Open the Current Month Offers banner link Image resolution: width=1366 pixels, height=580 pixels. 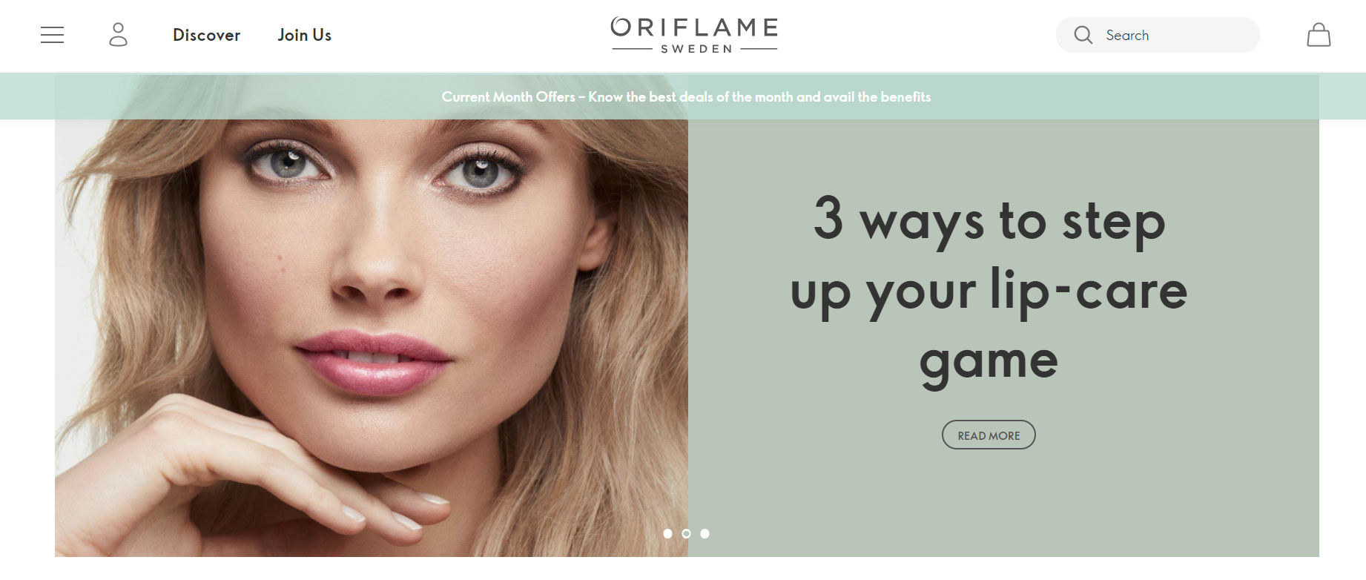click(686, 96)
